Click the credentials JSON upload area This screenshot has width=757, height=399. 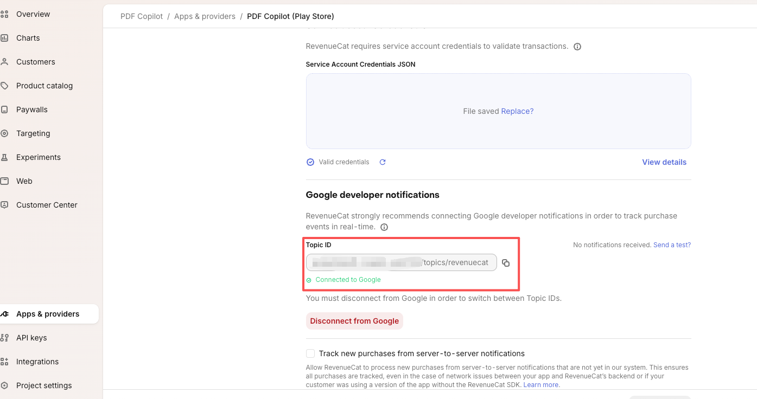click(498, 111)
